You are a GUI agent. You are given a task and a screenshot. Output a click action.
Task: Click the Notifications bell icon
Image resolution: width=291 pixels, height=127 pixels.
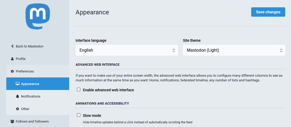coord(18,96)
